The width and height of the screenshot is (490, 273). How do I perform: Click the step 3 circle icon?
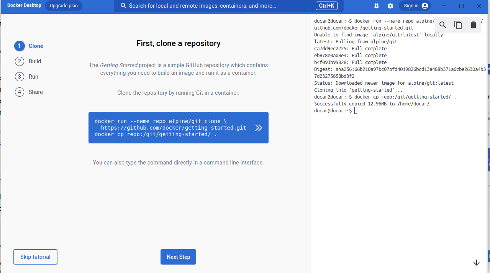[x=20, y=77]
